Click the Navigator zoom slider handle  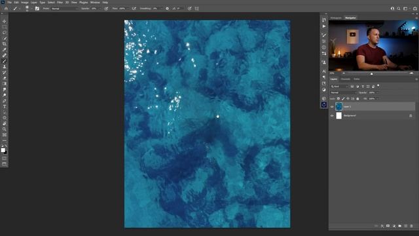371,73
